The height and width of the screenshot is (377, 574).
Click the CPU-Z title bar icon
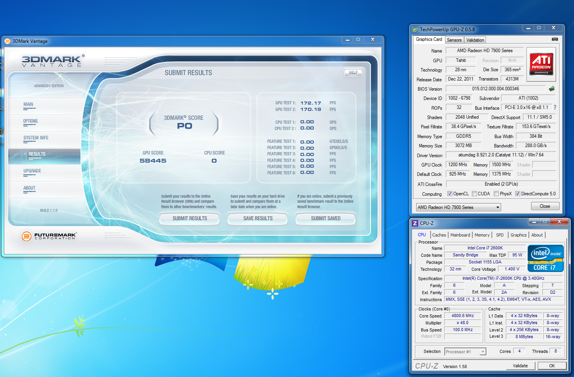pos(415,223)
